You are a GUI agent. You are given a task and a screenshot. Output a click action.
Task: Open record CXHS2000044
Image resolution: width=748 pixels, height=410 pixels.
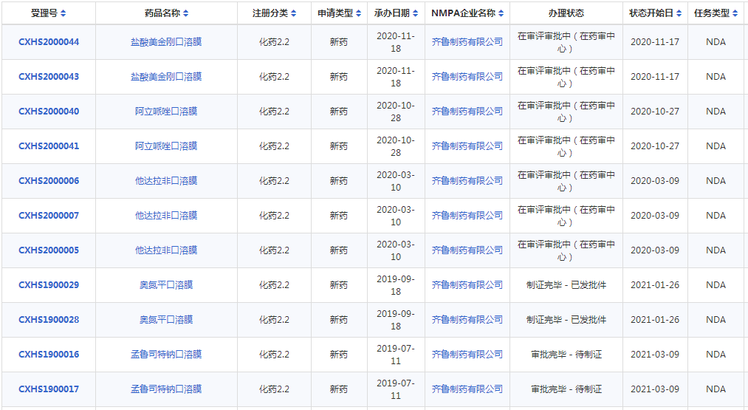49,42
